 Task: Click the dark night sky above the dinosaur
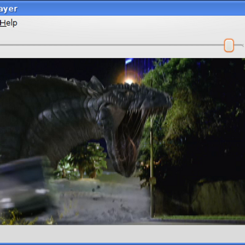pyautogui.click(x=61, y=67)
